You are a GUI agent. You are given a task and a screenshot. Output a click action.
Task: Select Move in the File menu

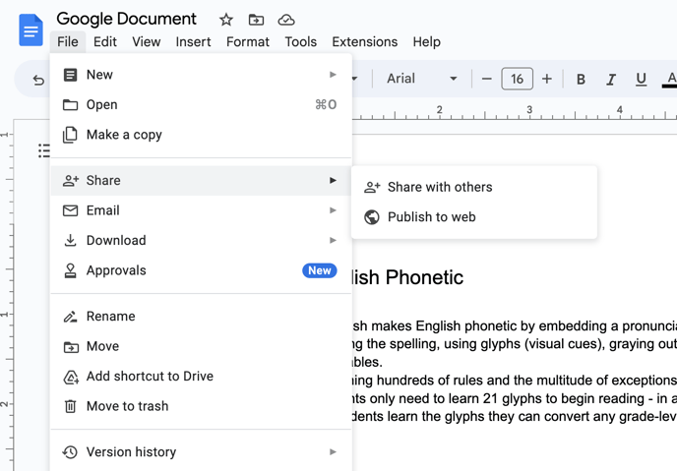201,346
